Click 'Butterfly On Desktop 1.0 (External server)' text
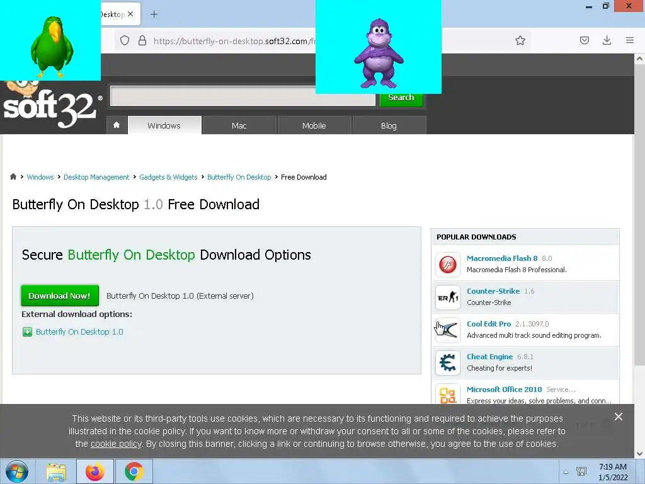645x484 pixels. [180, 296]
